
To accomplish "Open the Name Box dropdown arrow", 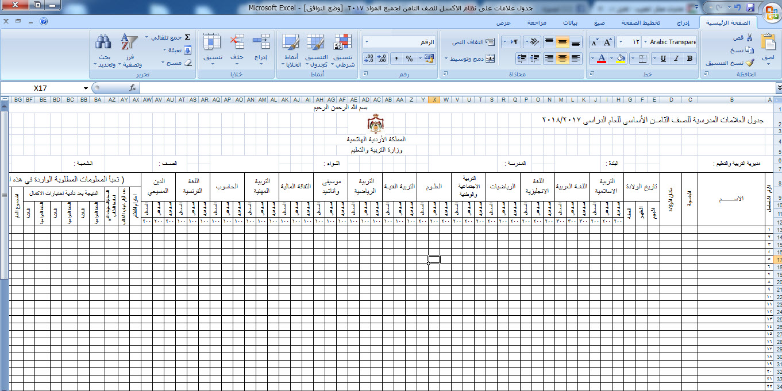I will [x=86, y=88].
